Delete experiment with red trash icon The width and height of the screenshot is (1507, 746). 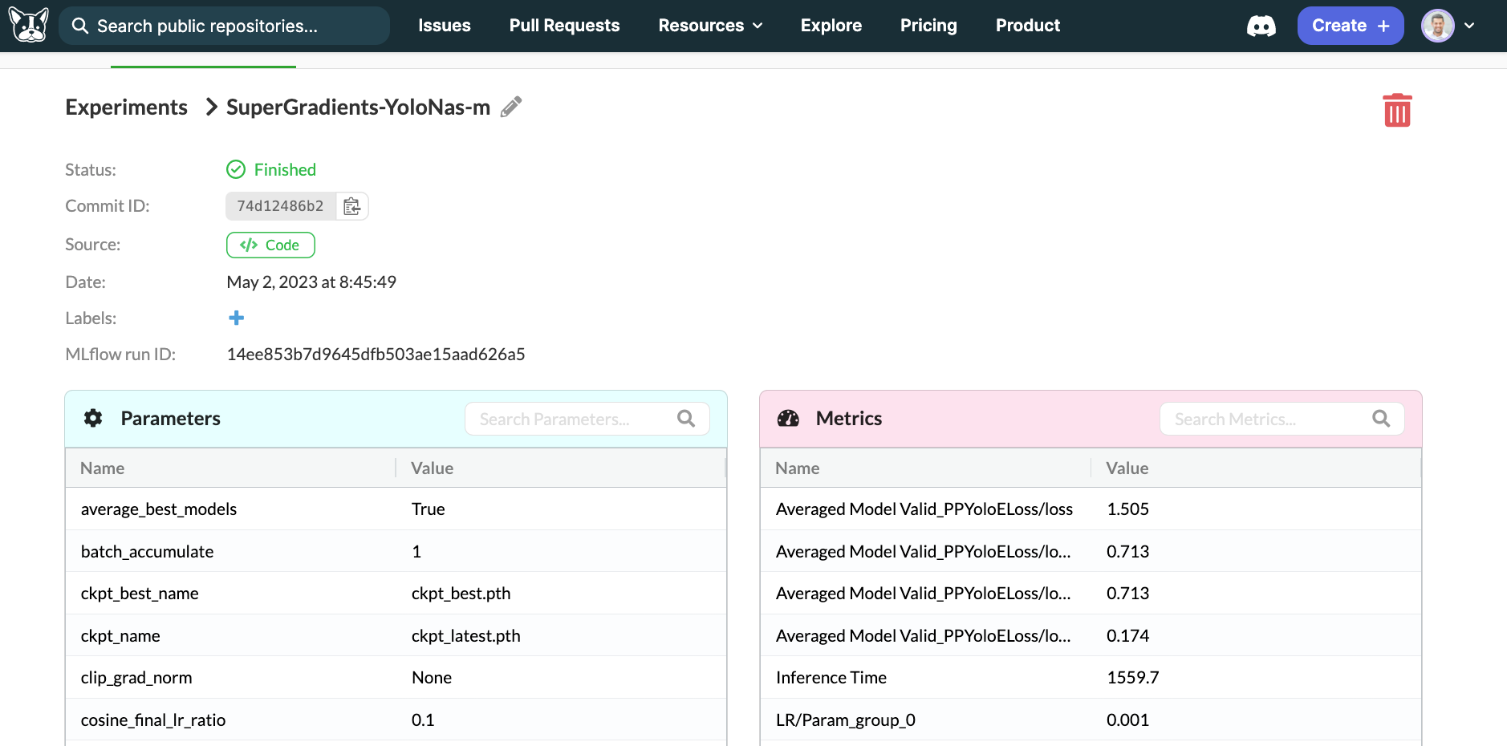click(x=1397, y=110)
